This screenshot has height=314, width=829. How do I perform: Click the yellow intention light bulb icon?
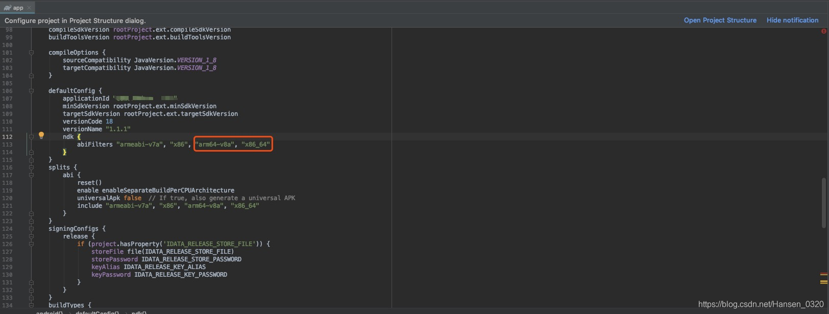pos(41,136)
